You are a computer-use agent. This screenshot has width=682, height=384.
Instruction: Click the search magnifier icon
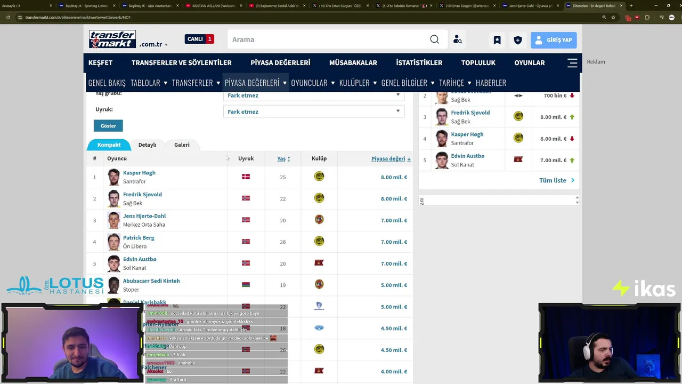(435, 39)
